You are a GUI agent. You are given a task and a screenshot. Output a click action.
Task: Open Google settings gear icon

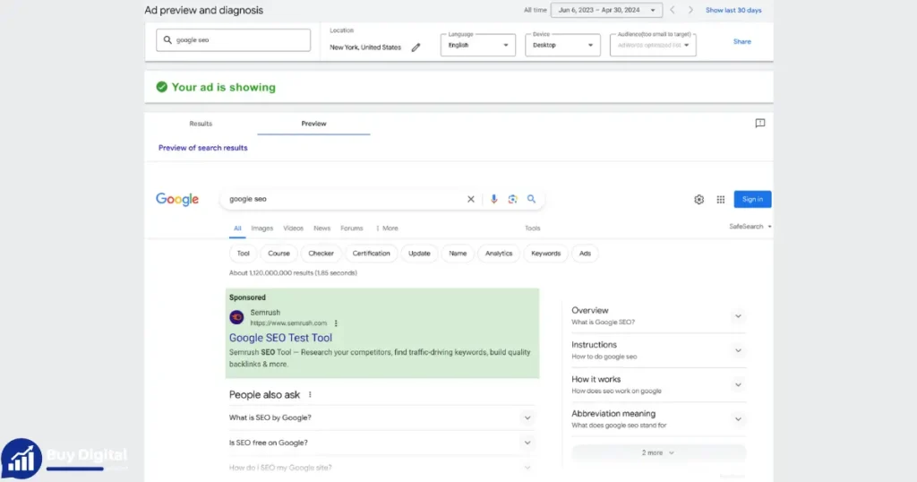tap(698, 200)
